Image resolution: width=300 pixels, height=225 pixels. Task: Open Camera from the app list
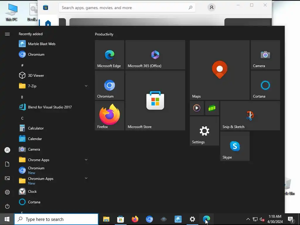pos(53,149)
